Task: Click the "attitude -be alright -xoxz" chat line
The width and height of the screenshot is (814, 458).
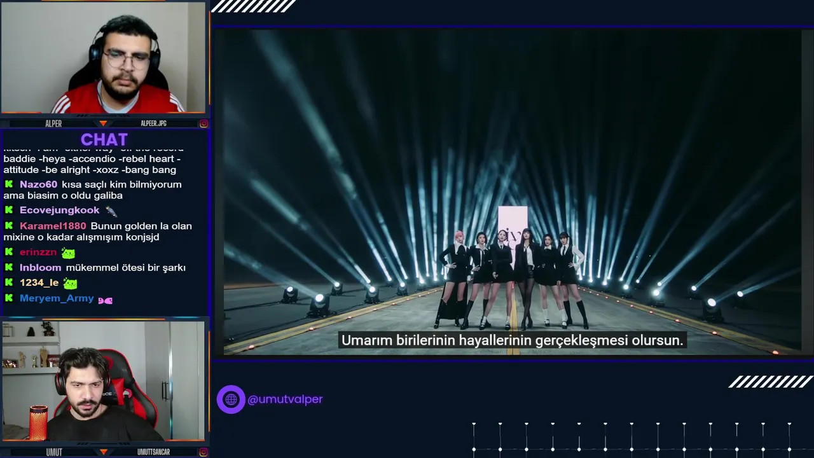Action: tap(90, 170)
